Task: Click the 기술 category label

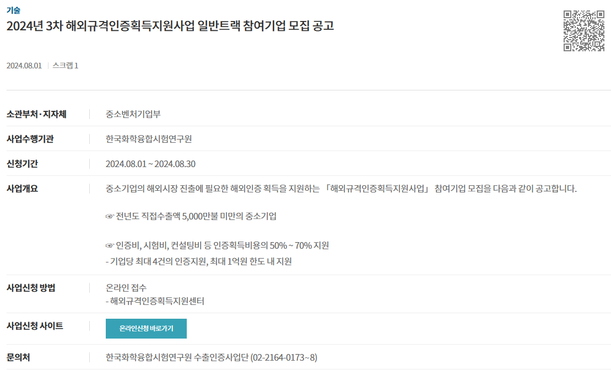Action: [x=13, y=10]
